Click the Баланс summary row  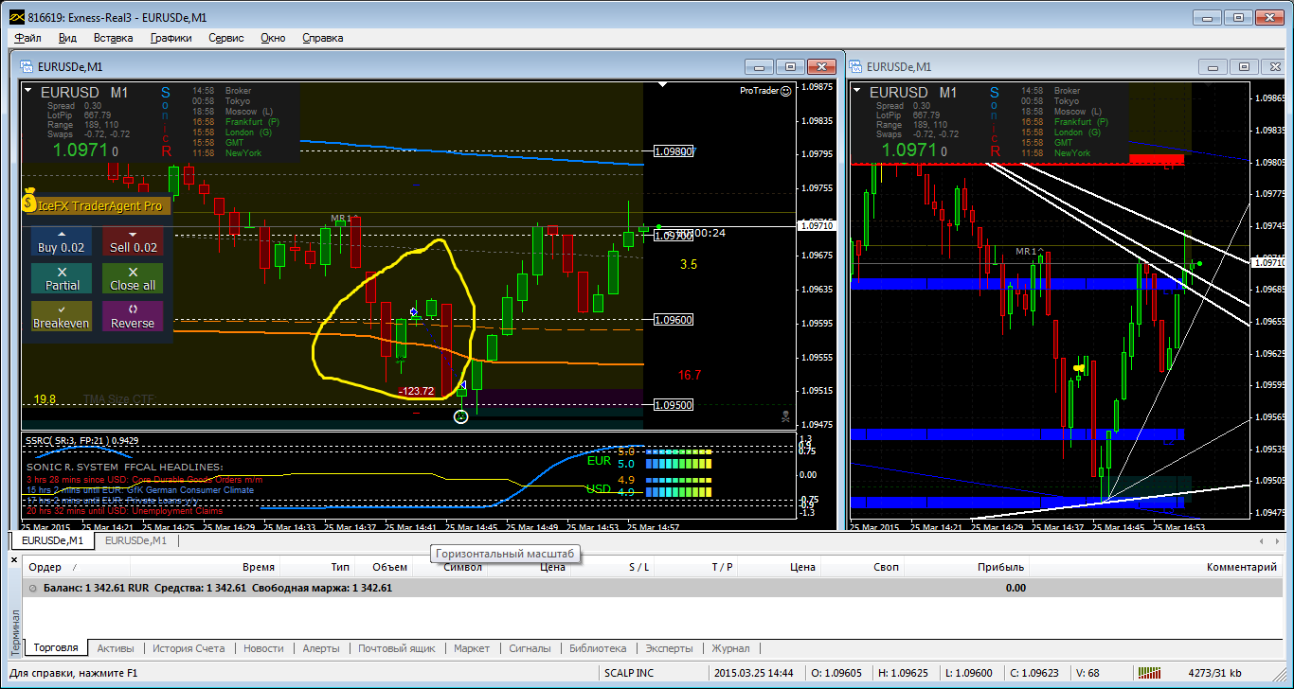[654, 588]
